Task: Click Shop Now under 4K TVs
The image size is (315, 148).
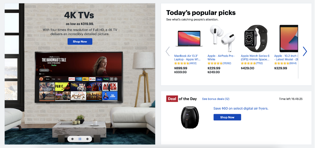Action: click(80, 41)
